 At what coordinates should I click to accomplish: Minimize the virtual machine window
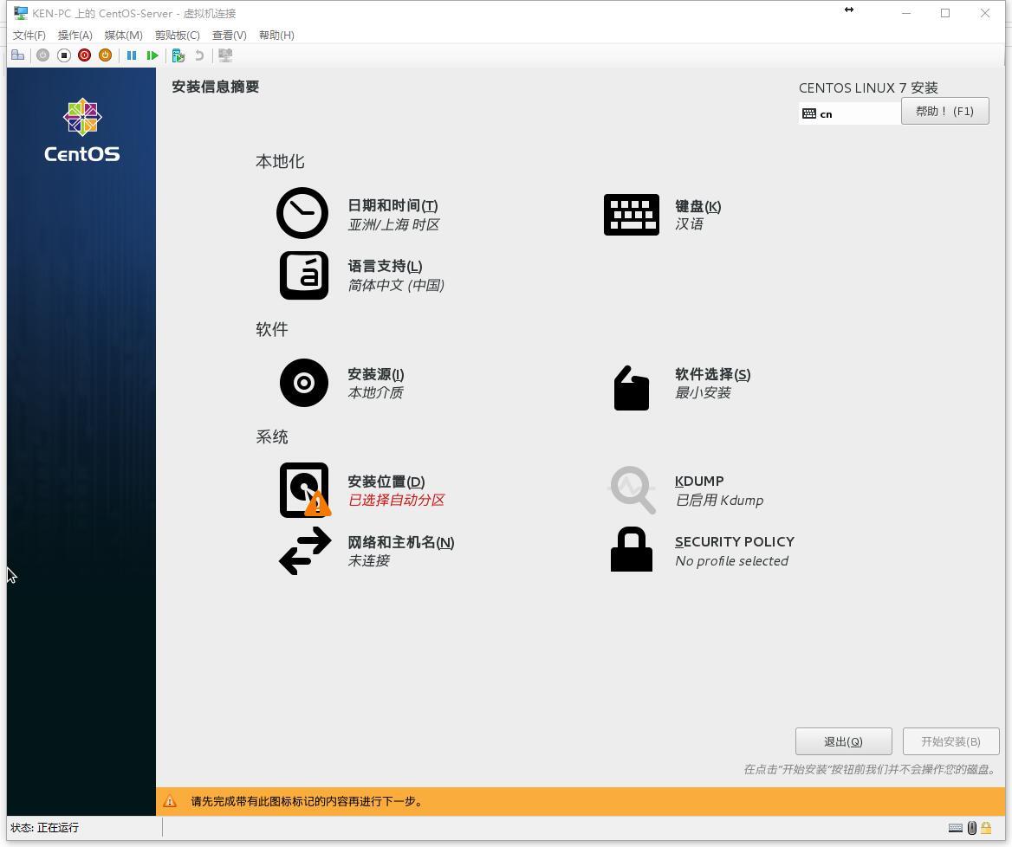[x=906, y=13]
